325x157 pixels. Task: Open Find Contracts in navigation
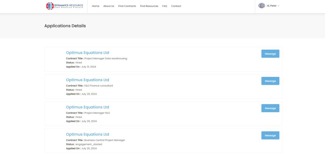pyautogui.click(x=127, y=6)
